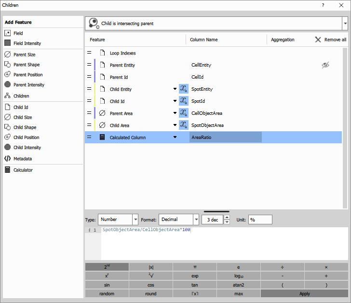Viewport: 351px width, 303px height.
Task: Insert the square root function
Action: click(x=150, y=276)
